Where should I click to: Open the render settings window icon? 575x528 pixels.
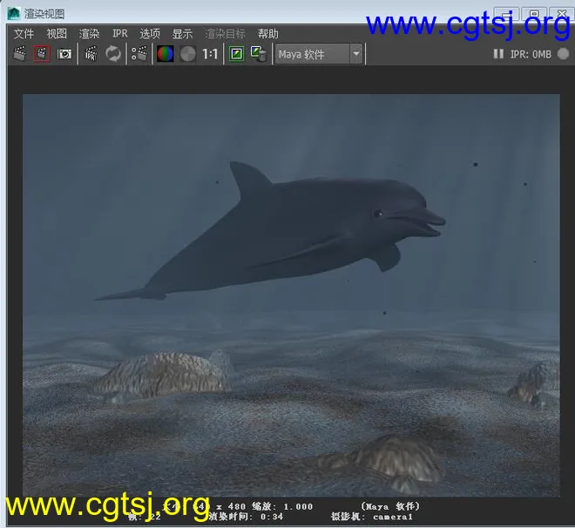[x=139, y=54]
